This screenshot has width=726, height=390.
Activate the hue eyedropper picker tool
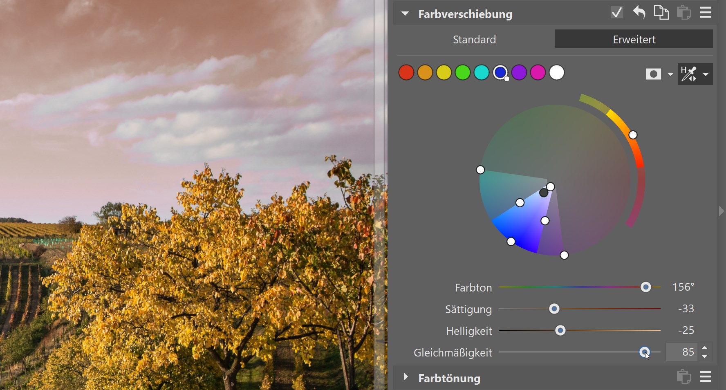pyautogui.click(x=689, y=74)
